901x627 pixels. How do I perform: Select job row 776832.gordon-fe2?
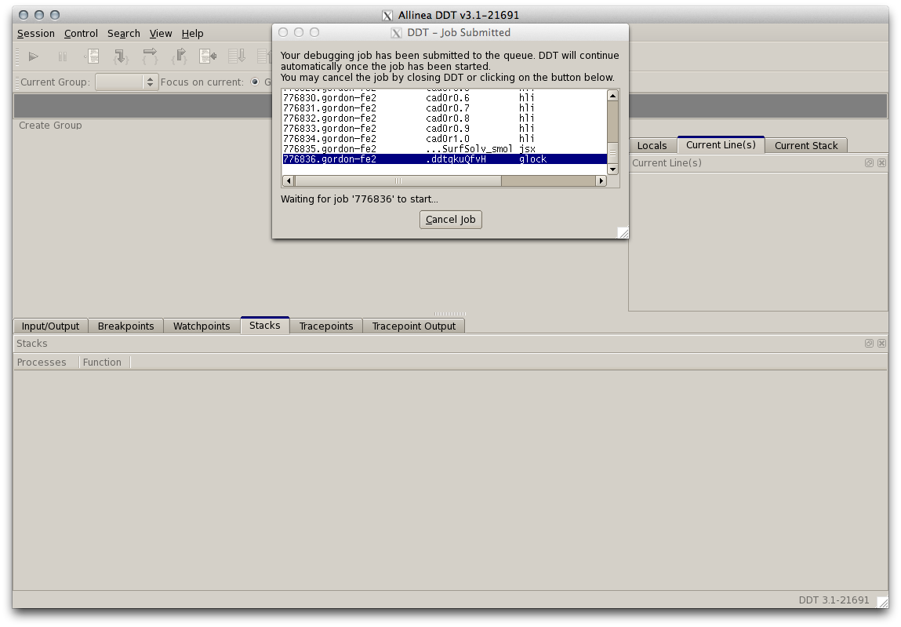click(445, 118)
